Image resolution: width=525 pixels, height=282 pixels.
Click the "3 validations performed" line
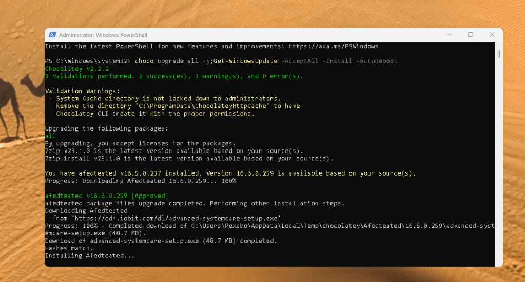tap(174, 76)
